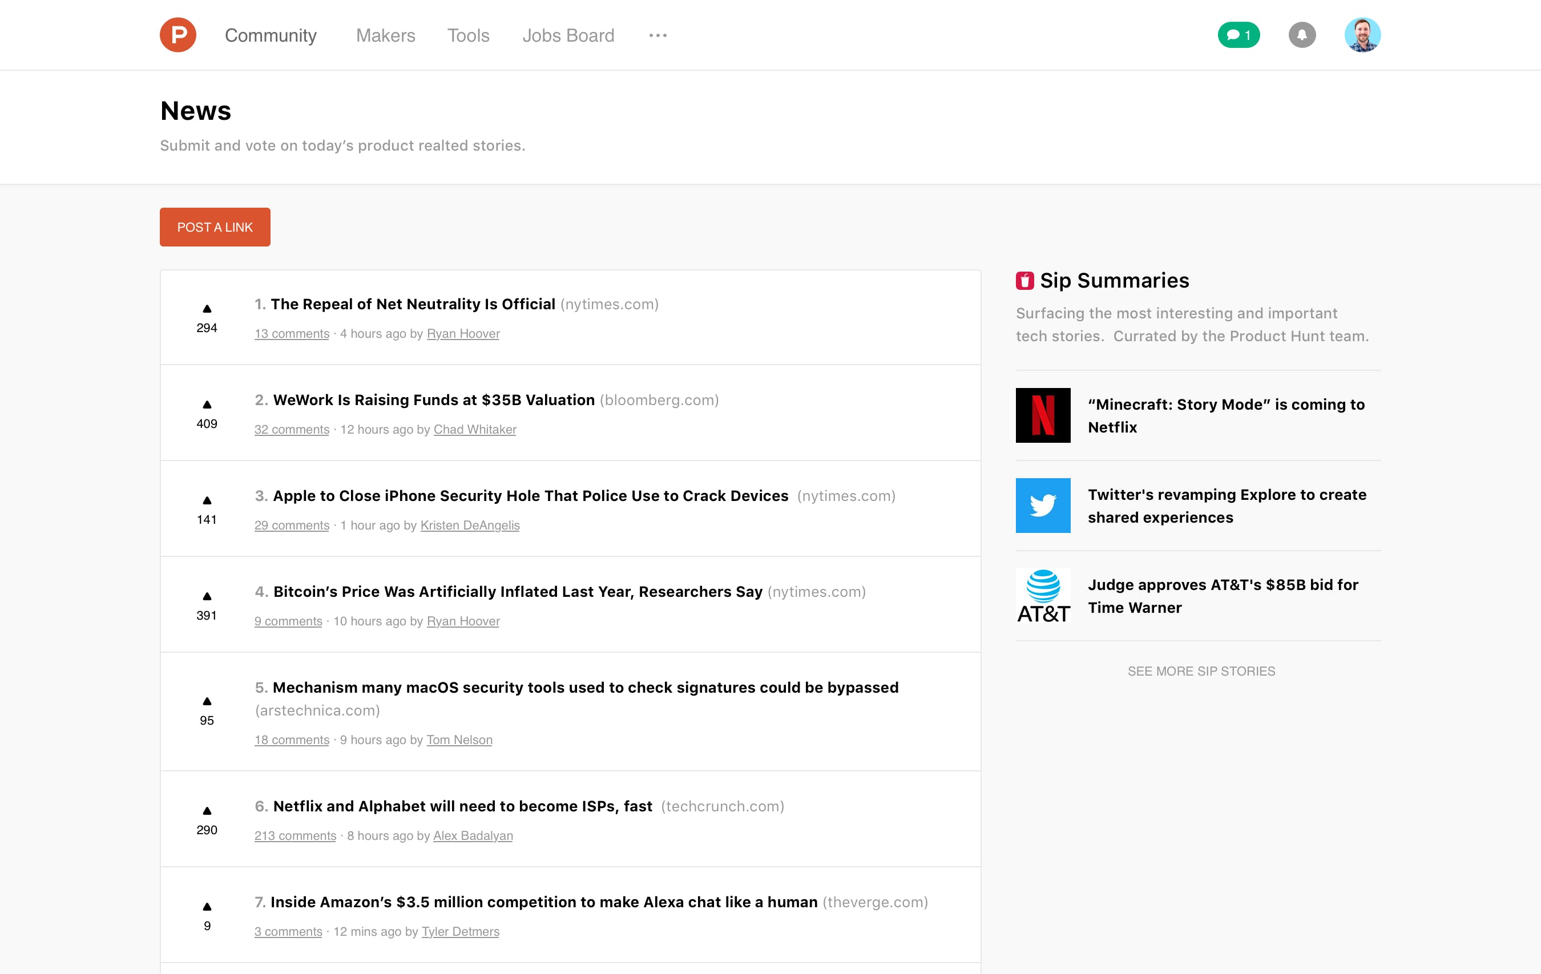Open the notifications bell
The width and height of the screenshot is (1541, 974).
[x=1302, y=35]
